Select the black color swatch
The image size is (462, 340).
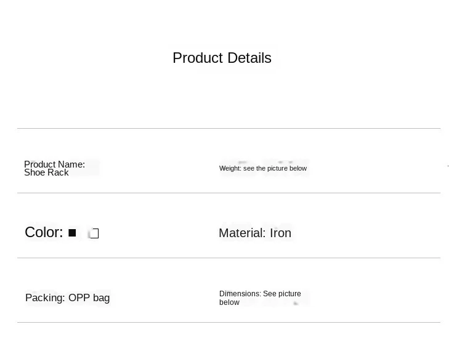click(x=72, y=233)
